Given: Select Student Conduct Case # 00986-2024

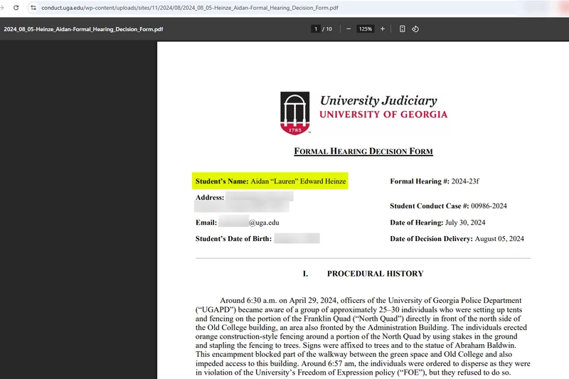Looking at the screenshot, I should point(448,205).
